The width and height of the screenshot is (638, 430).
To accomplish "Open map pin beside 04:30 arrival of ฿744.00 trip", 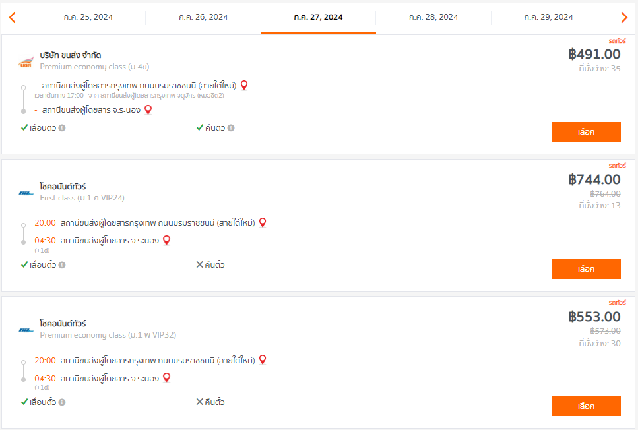I will click(166, 241).
